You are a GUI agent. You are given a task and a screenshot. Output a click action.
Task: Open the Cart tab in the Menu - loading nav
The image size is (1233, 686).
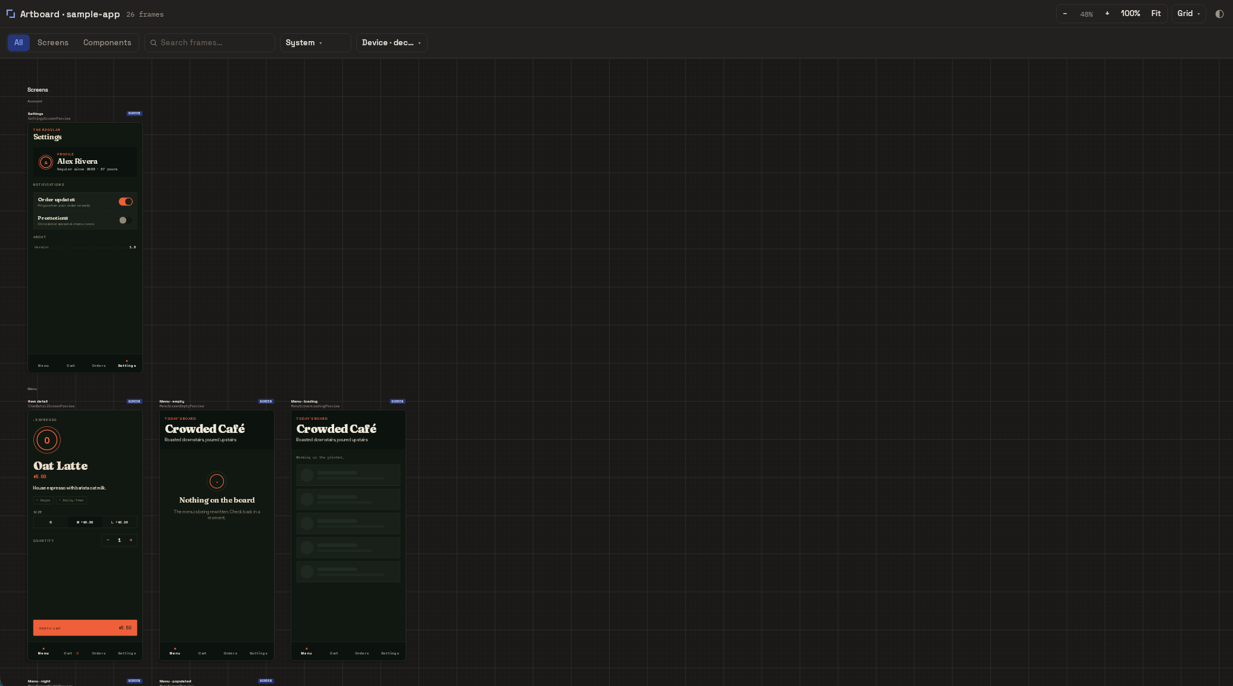coord(334,653)
